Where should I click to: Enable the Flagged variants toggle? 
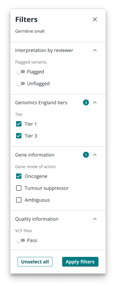pos(21,72)
